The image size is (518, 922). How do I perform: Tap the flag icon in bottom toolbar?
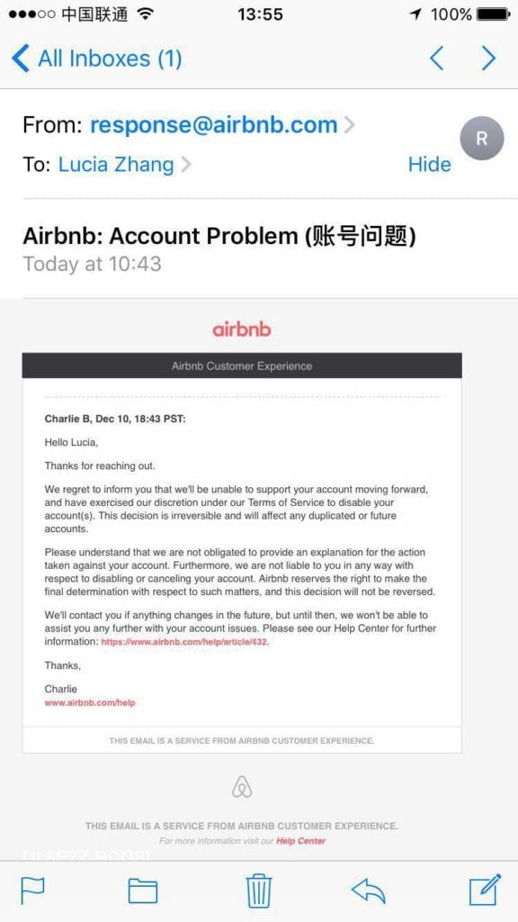[x=32, y=890]
